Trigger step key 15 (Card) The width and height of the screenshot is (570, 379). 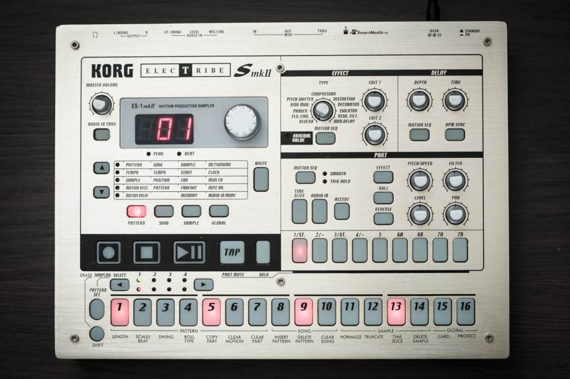coord(442,311)
